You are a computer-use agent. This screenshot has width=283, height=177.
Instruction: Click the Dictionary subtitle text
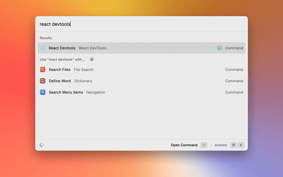pyautogui.click(x=83, y=81)
